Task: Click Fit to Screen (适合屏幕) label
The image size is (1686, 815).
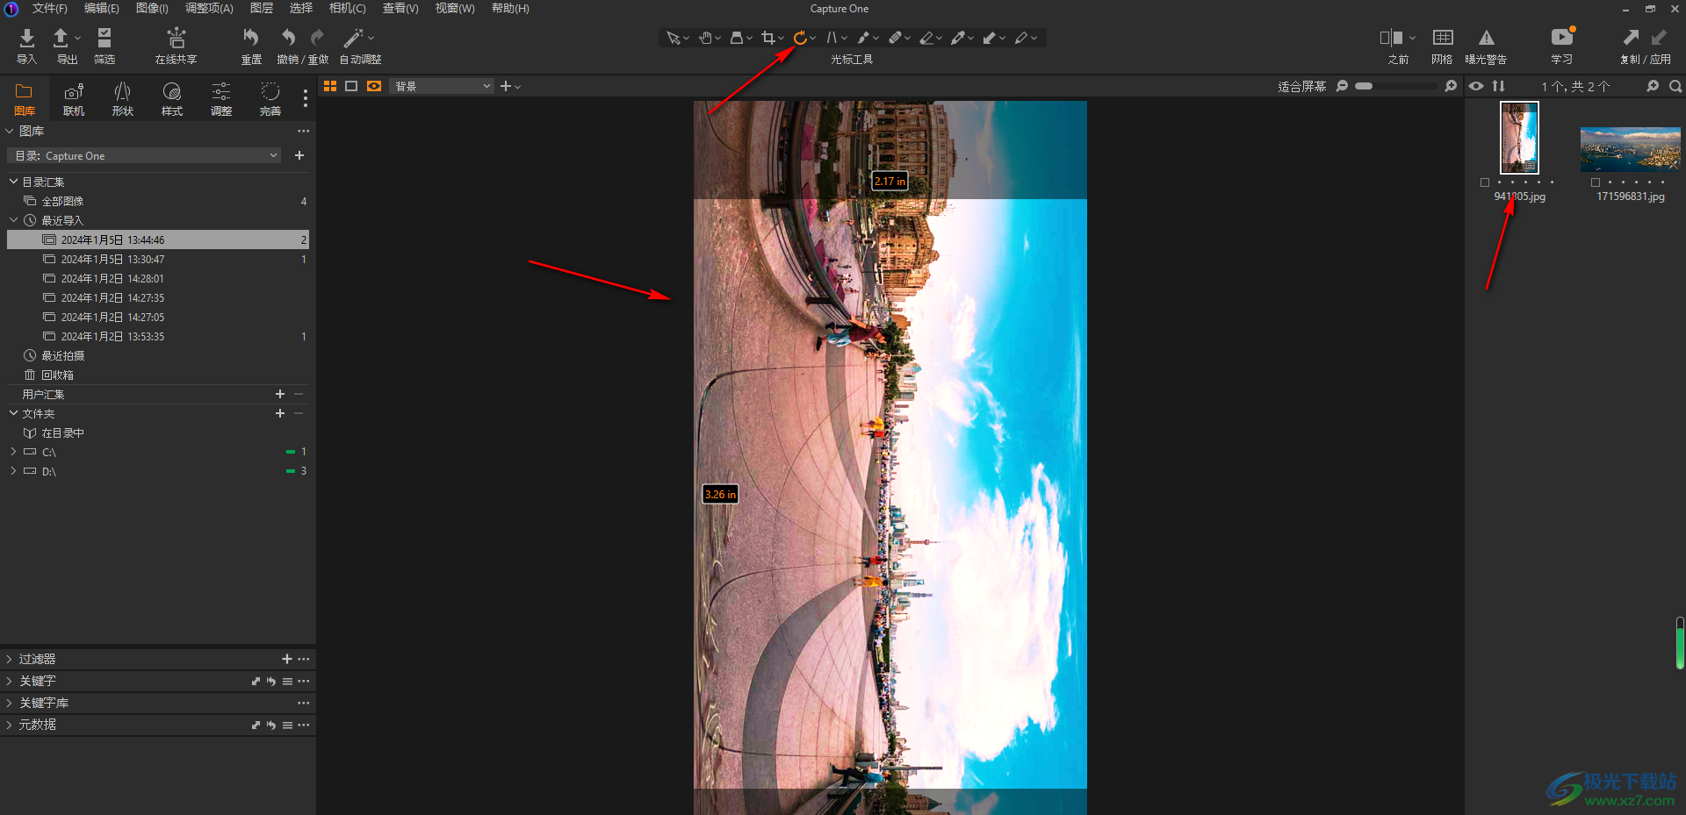Action: (x=1301, y=86)
